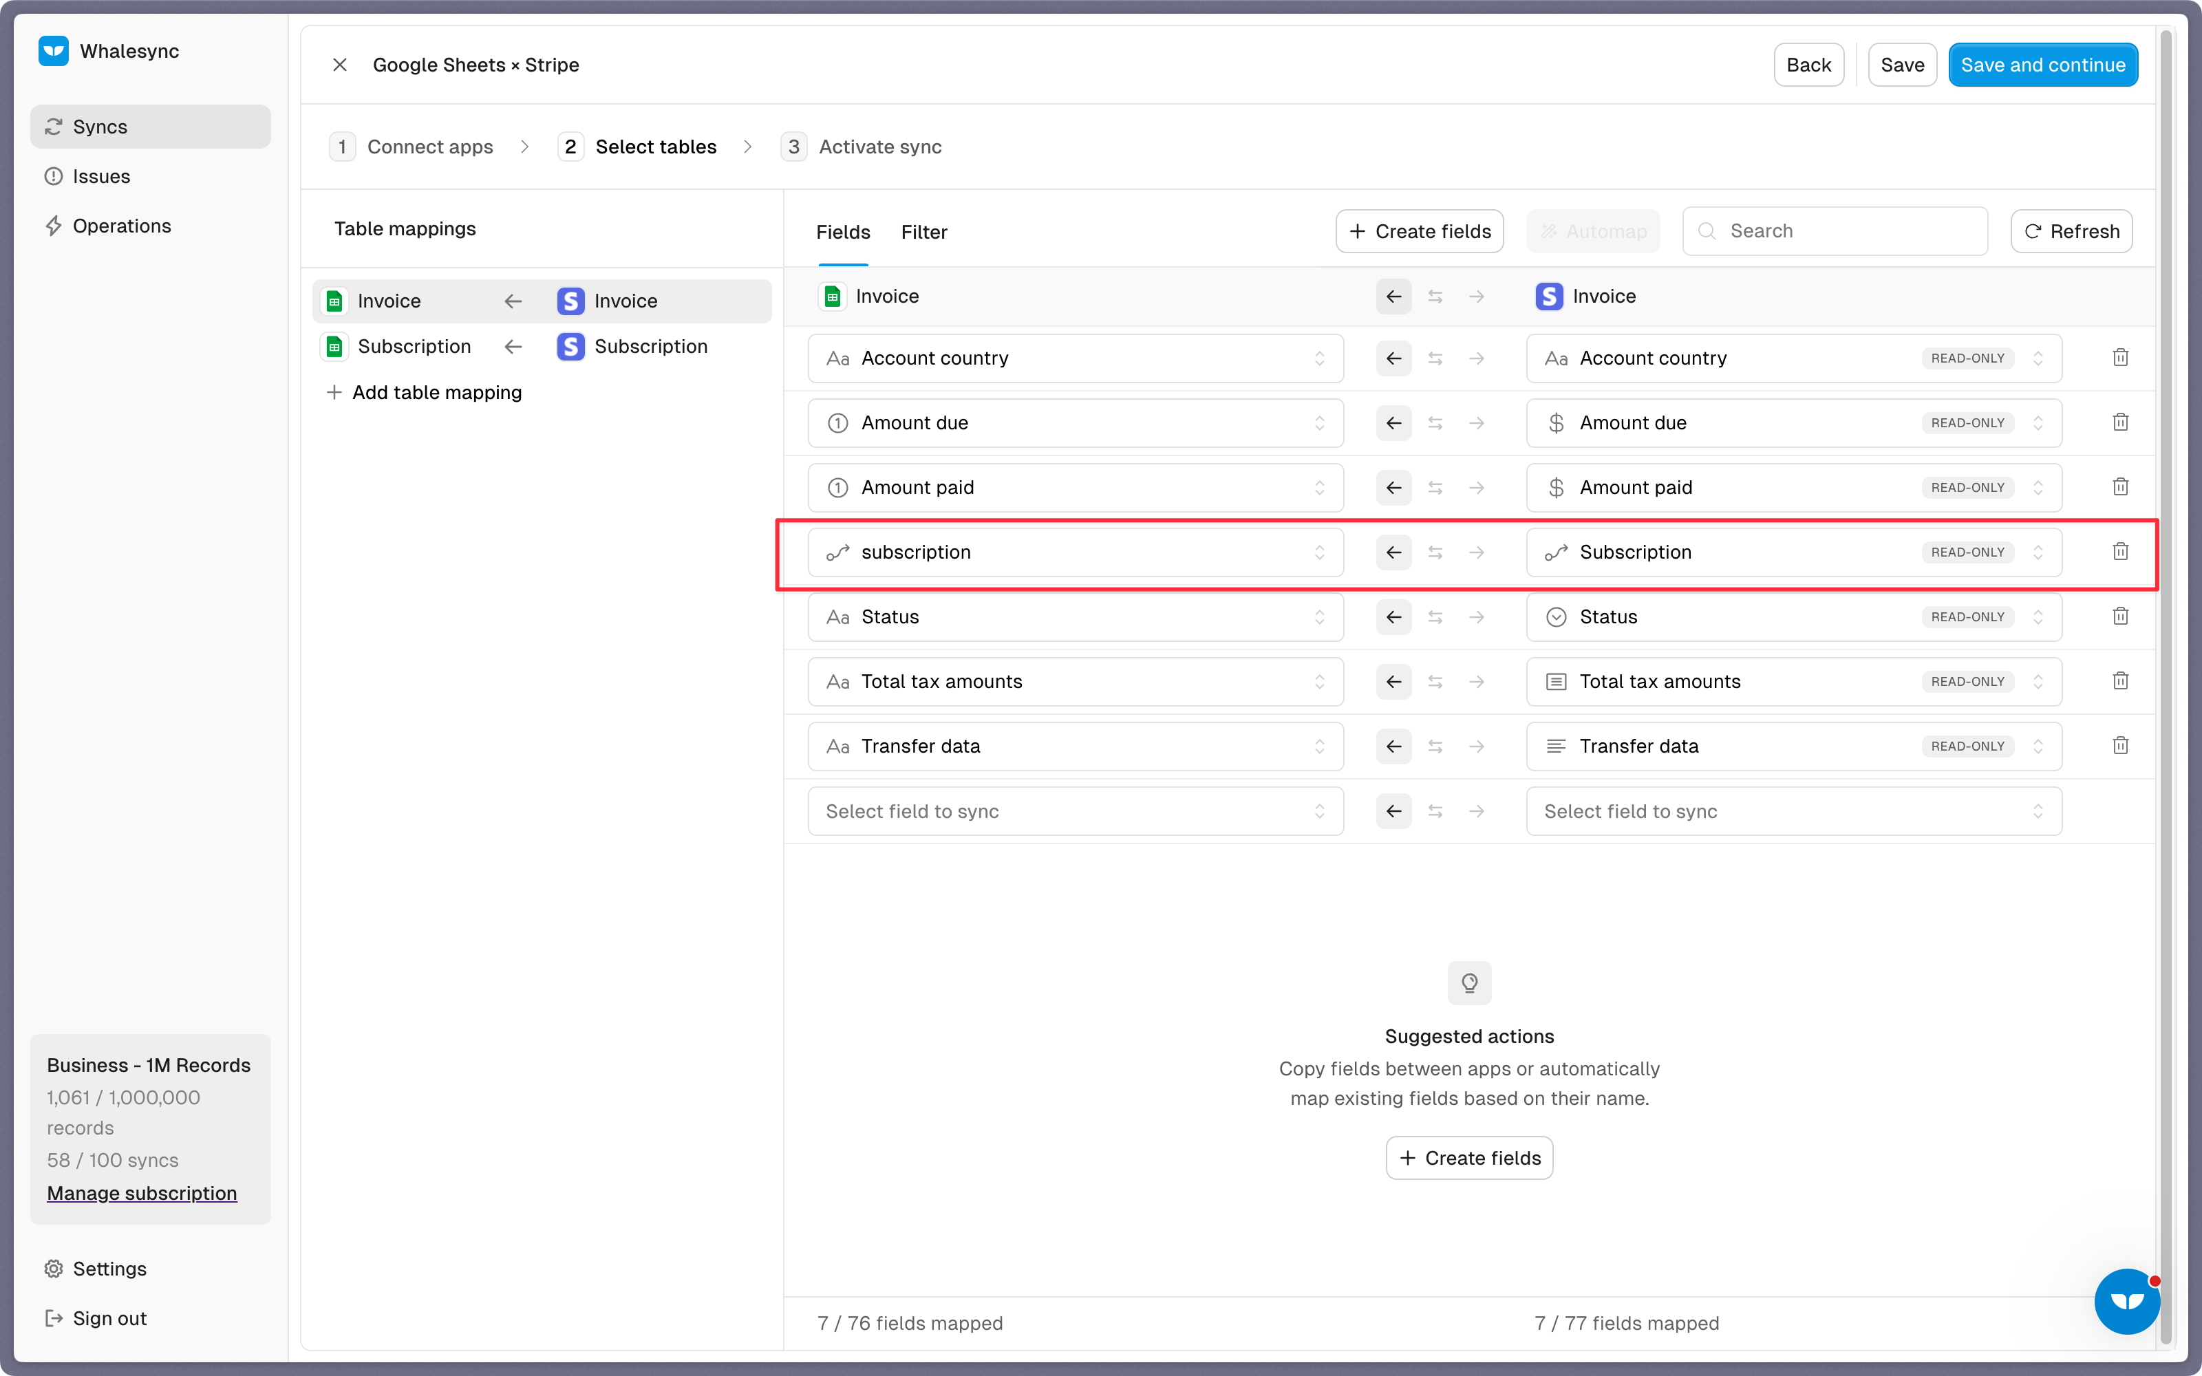Viewport: 2202px width, 1376px height.
Task: Delete the Amount paid field mapping
Action: tap(2120, 487)
